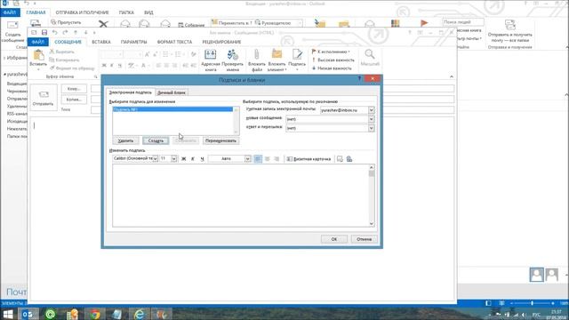Center the signature text
The width and height of the screenshot is (569, 320).
coord(268,158)
